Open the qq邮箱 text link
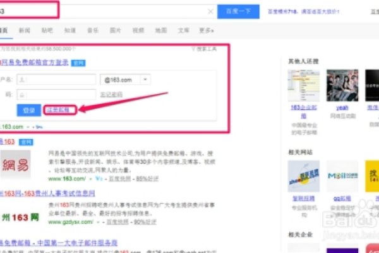 pyautogui.click(x=342, y=199)
